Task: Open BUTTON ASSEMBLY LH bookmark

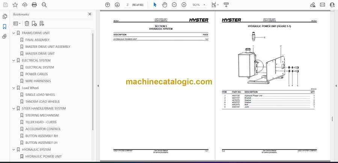Action: tap(41, 143)
